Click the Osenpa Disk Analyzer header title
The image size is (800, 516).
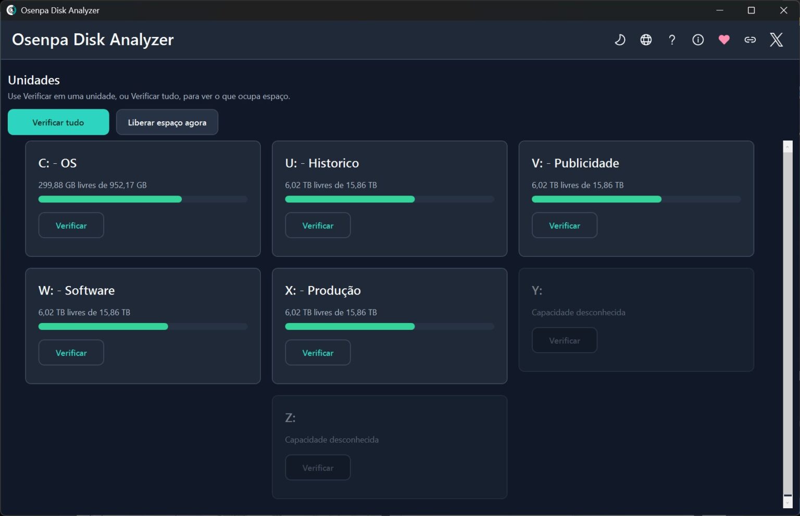[x=93, y=40]
